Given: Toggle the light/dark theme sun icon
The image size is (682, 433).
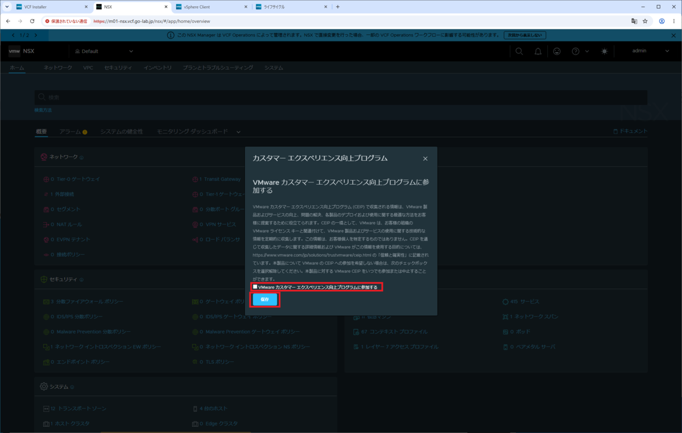Looking at the screenshot, I should pyautogui.click(x=604, y=51).
